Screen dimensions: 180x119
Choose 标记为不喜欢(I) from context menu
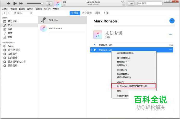coord(134,78)
